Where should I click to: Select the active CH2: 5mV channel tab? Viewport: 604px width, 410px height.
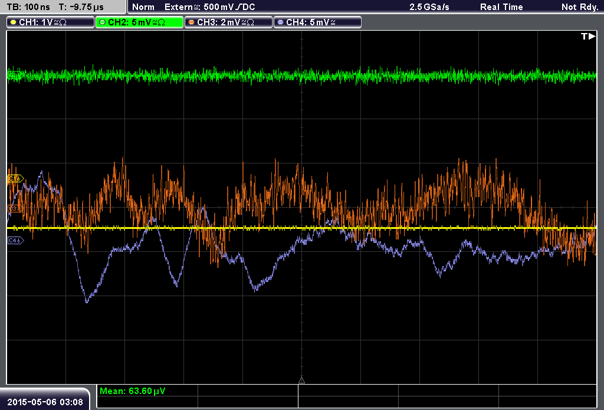pyautogui.click(x=139, y=22)
